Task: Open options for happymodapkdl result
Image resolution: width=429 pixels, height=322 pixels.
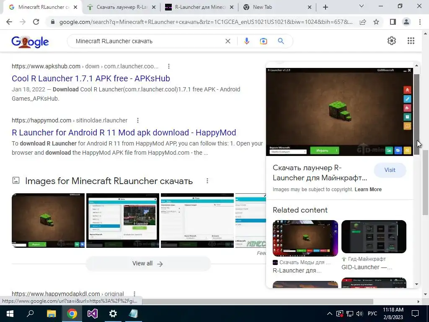Action: 134,294
